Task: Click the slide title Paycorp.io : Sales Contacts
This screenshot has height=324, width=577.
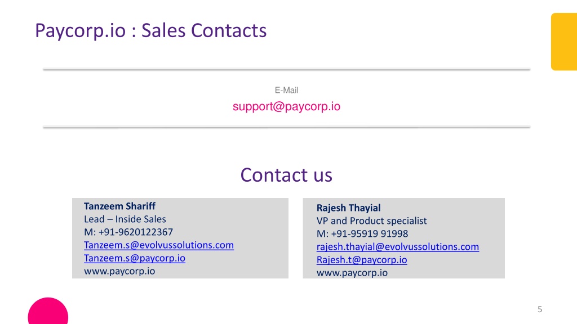Action: tap(150, 30)
